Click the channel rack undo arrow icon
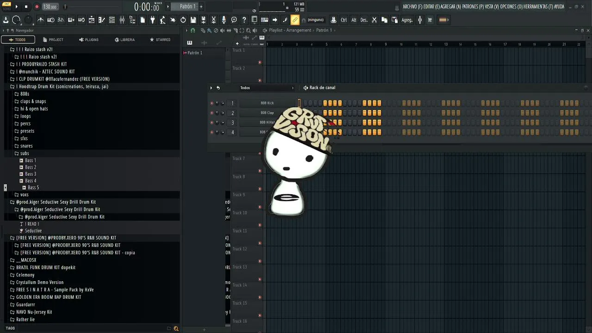 tap(218, 87)
